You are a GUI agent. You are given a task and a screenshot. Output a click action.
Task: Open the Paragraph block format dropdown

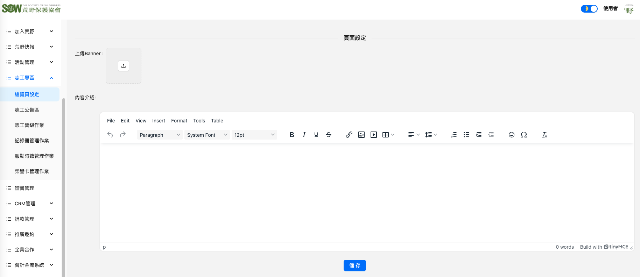pos(160,135)
